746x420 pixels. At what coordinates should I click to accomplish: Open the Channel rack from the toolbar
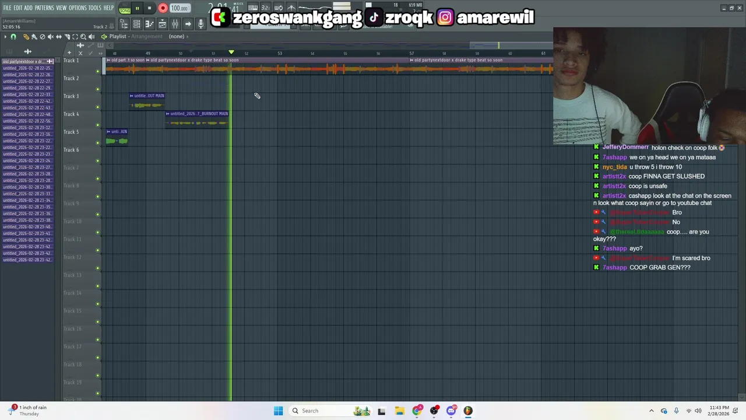coord(136,24)
